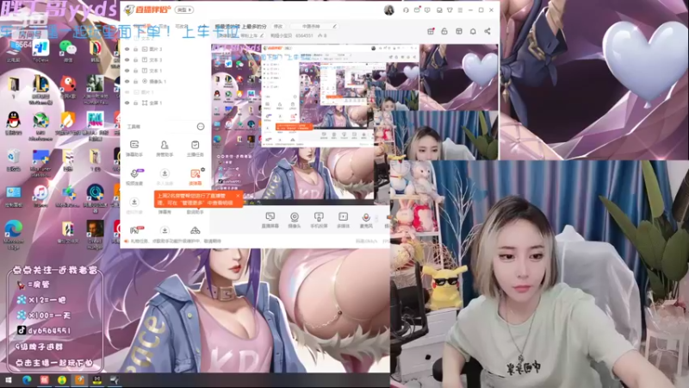The width and height of the screenshot is (689, 388).
Task: Hide the 摄像头 1 camera layer
Action: click(x=127, y=81)
